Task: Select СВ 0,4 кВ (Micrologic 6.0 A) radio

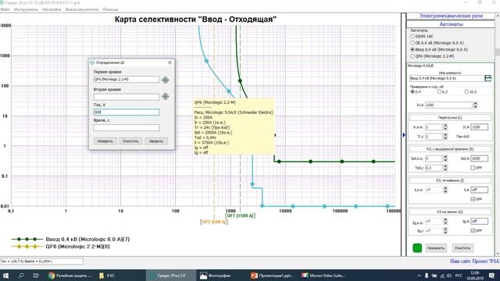Action: (x=412, y=43)
